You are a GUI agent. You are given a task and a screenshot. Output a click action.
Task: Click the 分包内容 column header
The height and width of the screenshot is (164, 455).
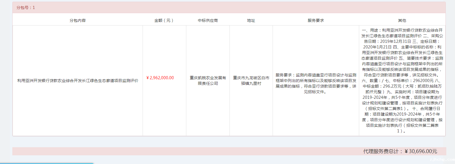click(78, 20)
